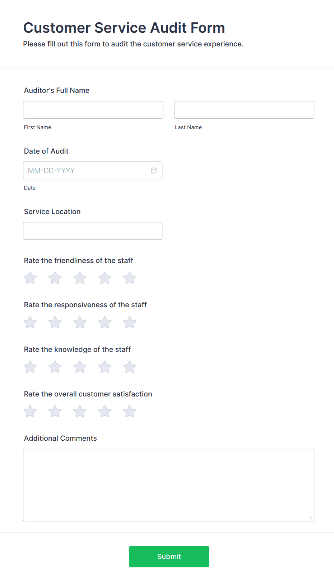Screen dimensions: 334x585
Task: Rate overall customer satisfaction two stars
Action: pos(55,411)
